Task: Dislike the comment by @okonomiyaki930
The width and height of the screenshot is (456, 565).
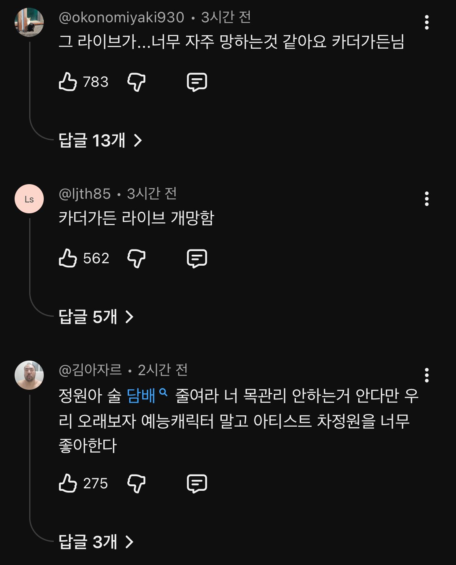Action: point(136,82)
